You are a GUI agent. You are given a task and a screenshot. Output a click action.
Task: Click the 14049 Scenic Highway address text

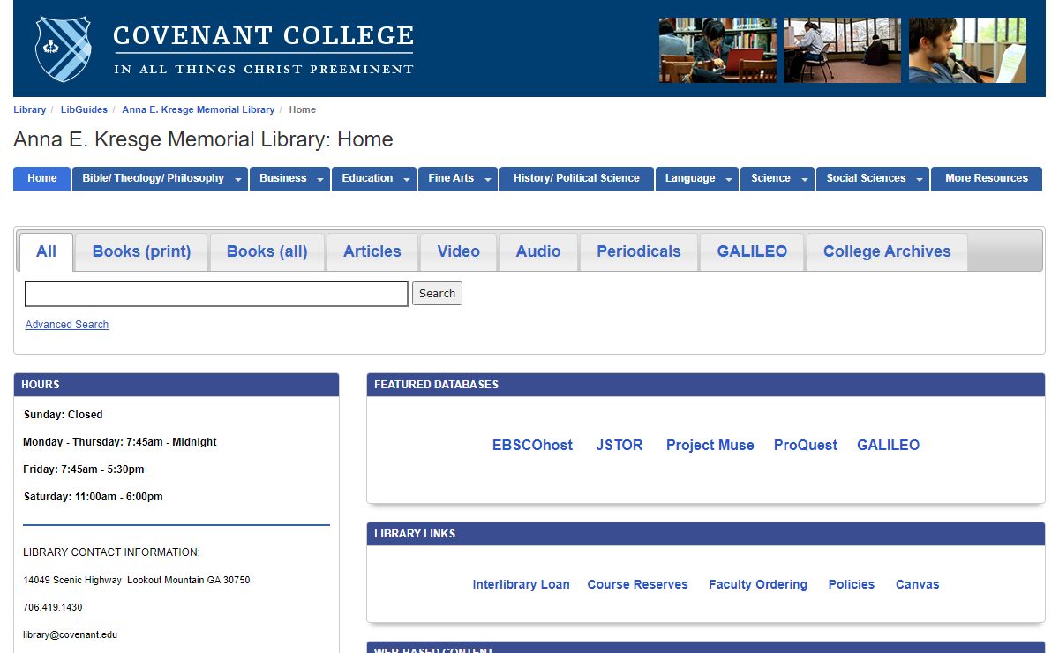tap(137, 580)
